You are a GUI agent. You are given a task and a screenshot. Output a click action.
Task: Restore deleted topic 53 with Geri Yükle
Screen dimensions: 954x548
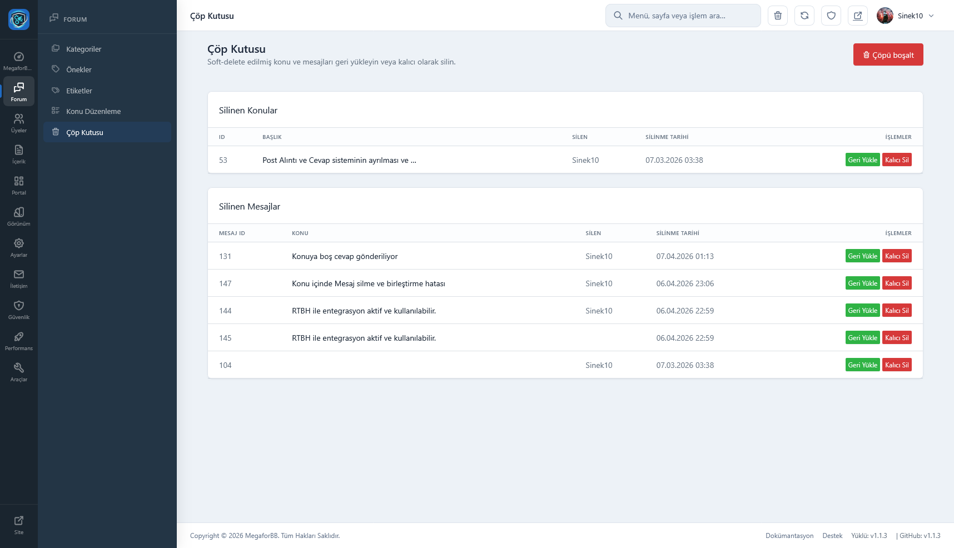pos(862,160)
